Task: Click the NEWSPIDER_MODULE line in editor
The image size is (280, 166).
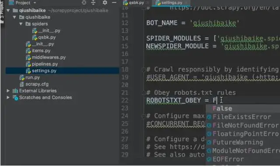Action: (213, 46)
